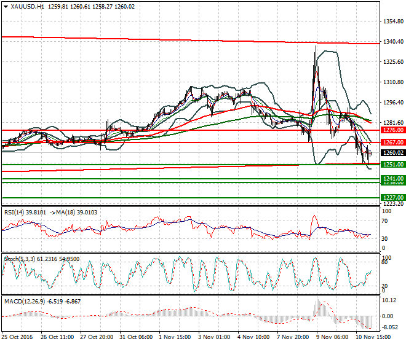Select the 1241.00 green level label

(393, 179)
